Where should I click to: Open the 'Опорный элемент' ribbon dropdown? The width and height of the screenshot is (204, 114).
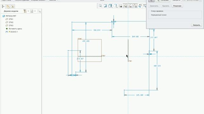[x=39, y=0]
